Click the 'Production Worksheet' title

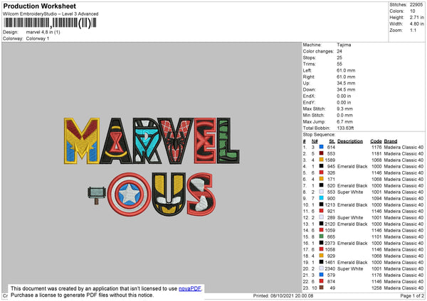(x=39, y=6)
